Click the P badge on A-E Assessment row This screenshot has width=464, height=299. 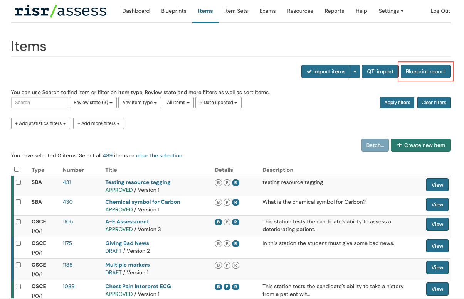coord(227,222)
